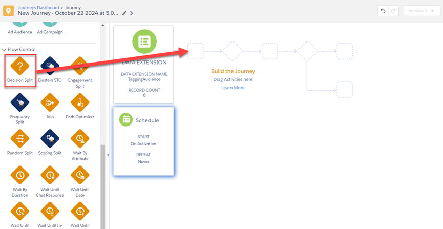Screen dimensions: 443x229
Task: Click the RECORD COUNT label
Action: 144,90
